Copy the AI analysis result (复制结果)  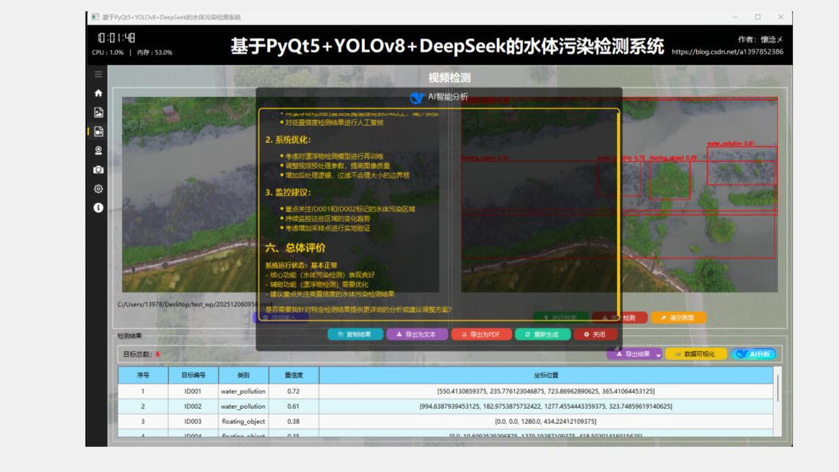click(x=356, y=335)
